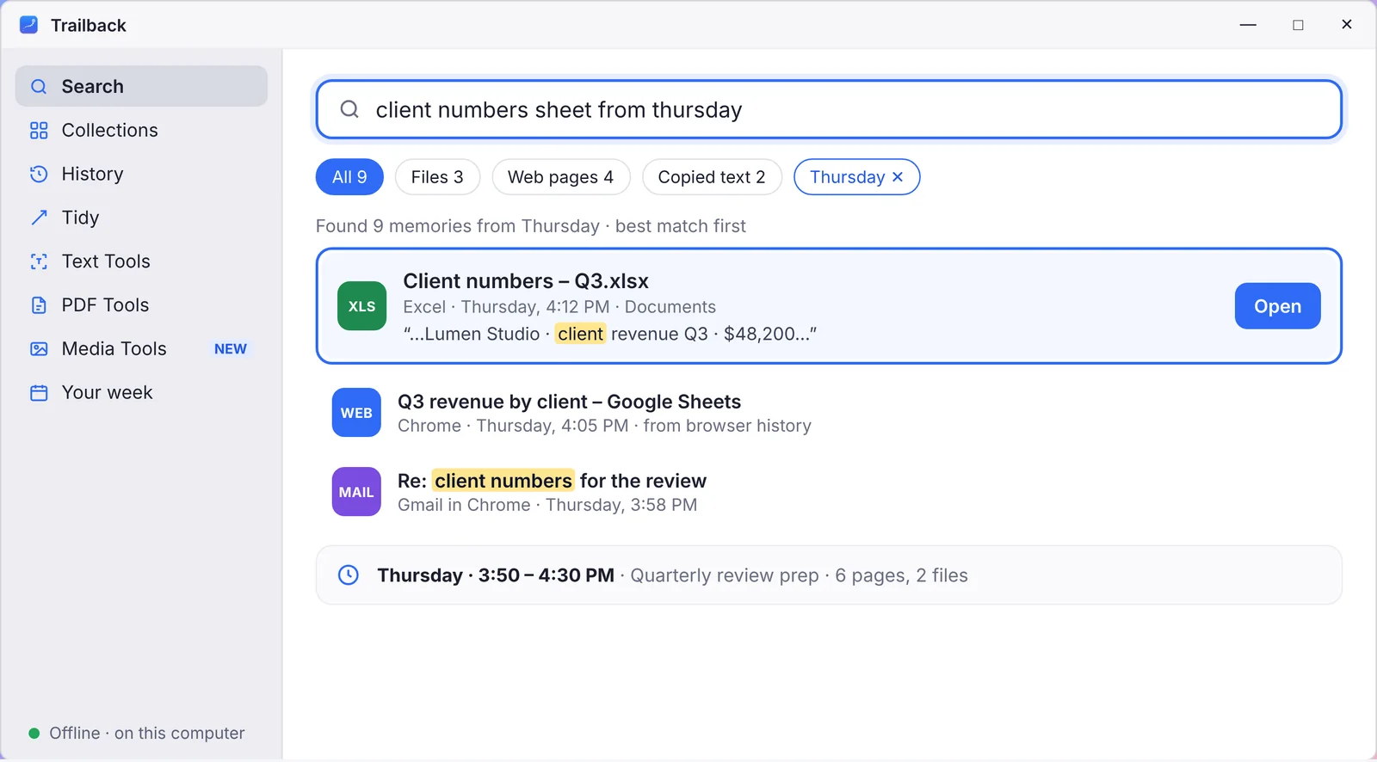The image size is (1377, 762).
Task: Open Tidy from the sidebar
Action: (x=141, y=218)
